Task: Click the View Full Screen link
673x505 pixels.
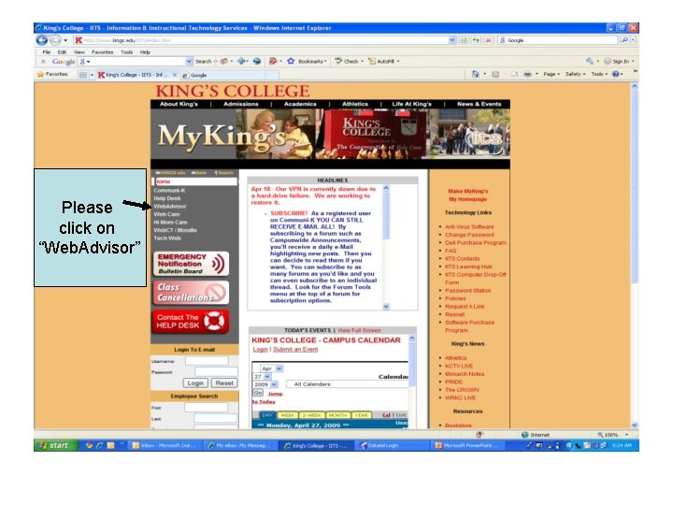Action: 359,331
